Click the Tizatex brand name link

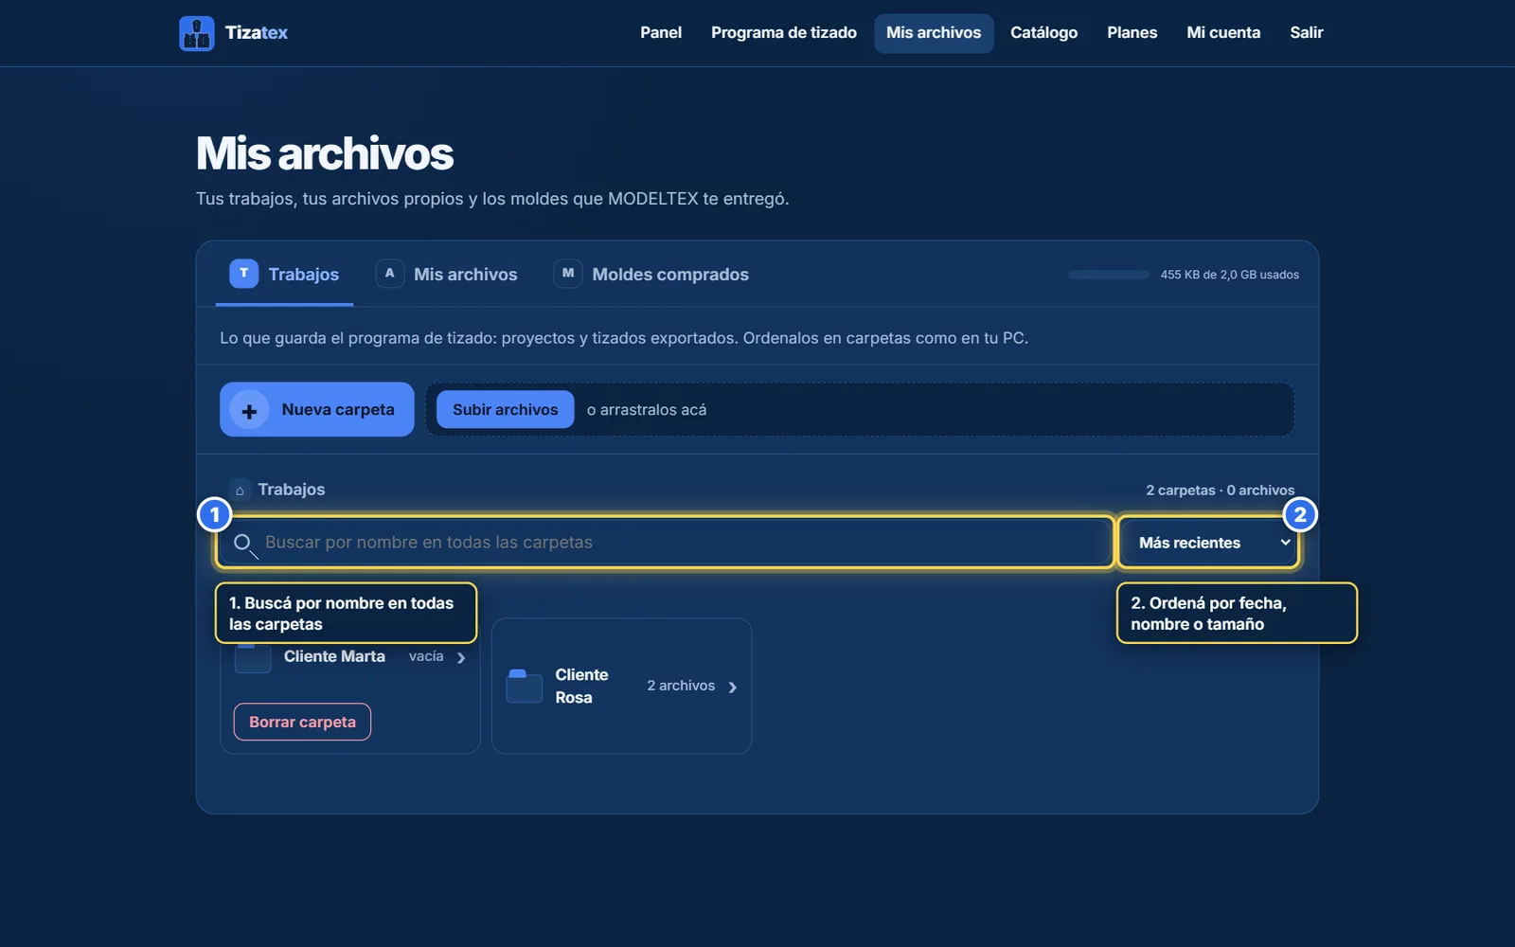257,33
